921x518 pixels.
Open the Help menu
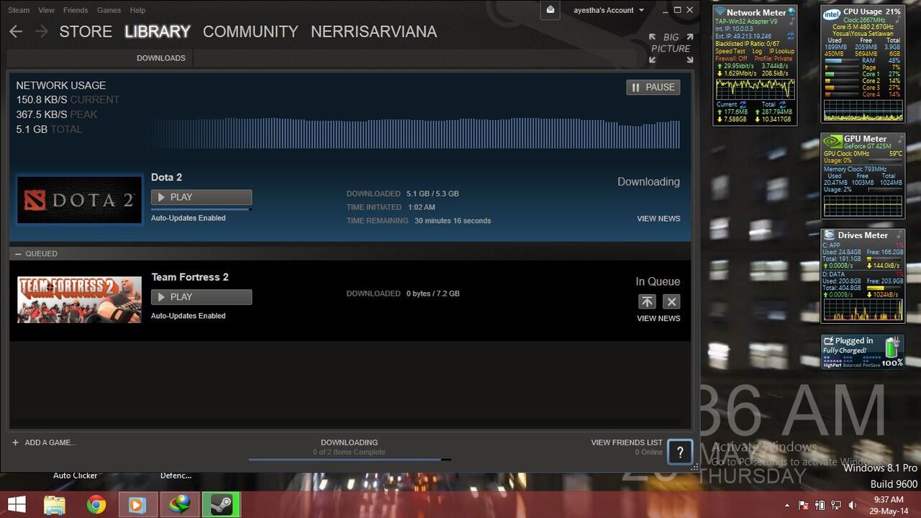[137, 10]
